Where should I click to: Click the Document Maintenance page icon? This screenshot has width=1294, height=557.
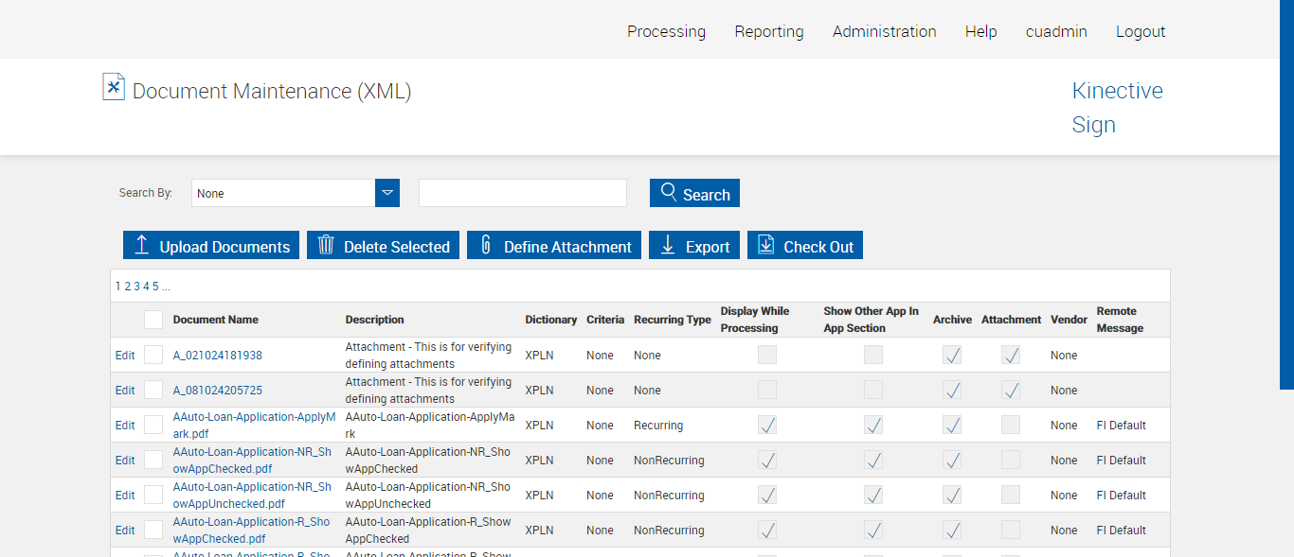click(114, 87)
